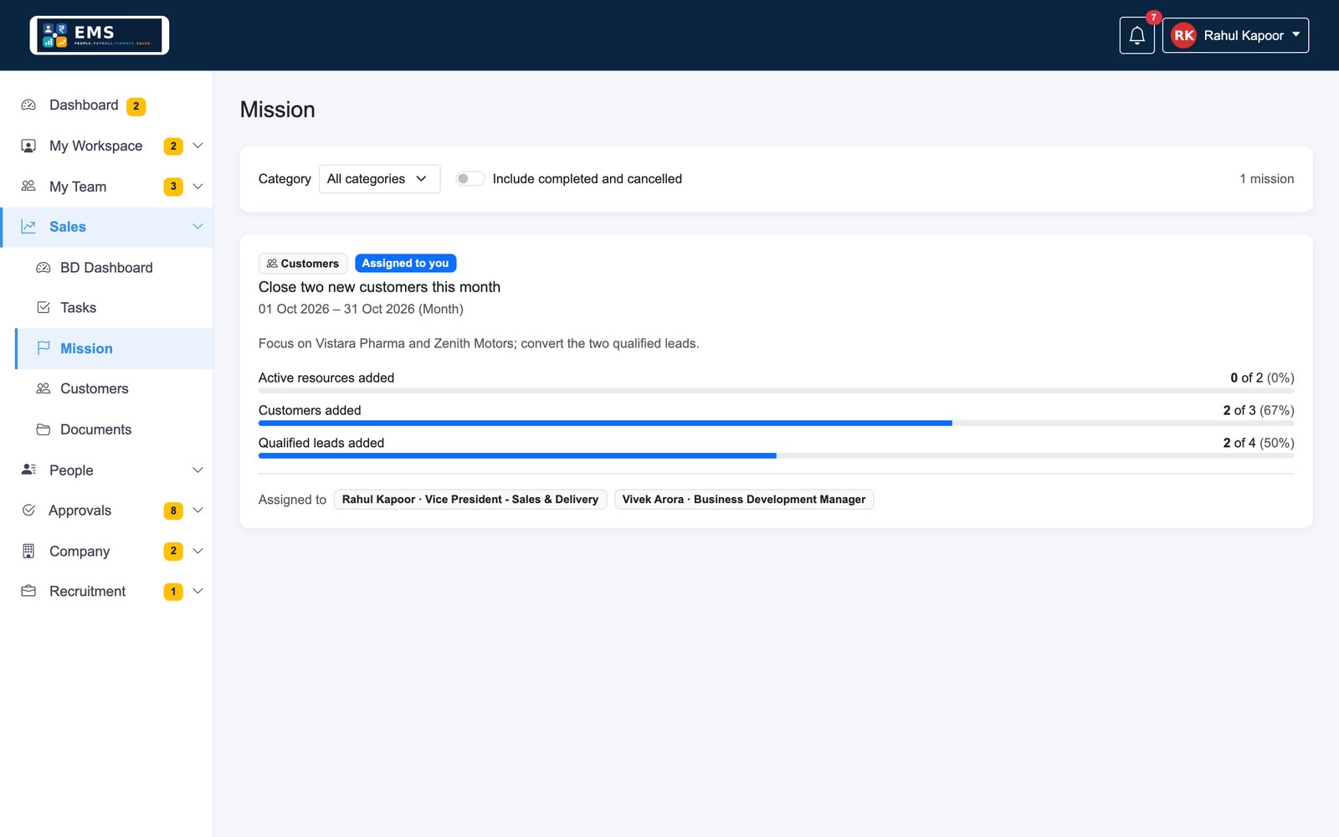
Task: Click the Assigned to you badge
Action: pyautogui.click(x=406, y=263)
